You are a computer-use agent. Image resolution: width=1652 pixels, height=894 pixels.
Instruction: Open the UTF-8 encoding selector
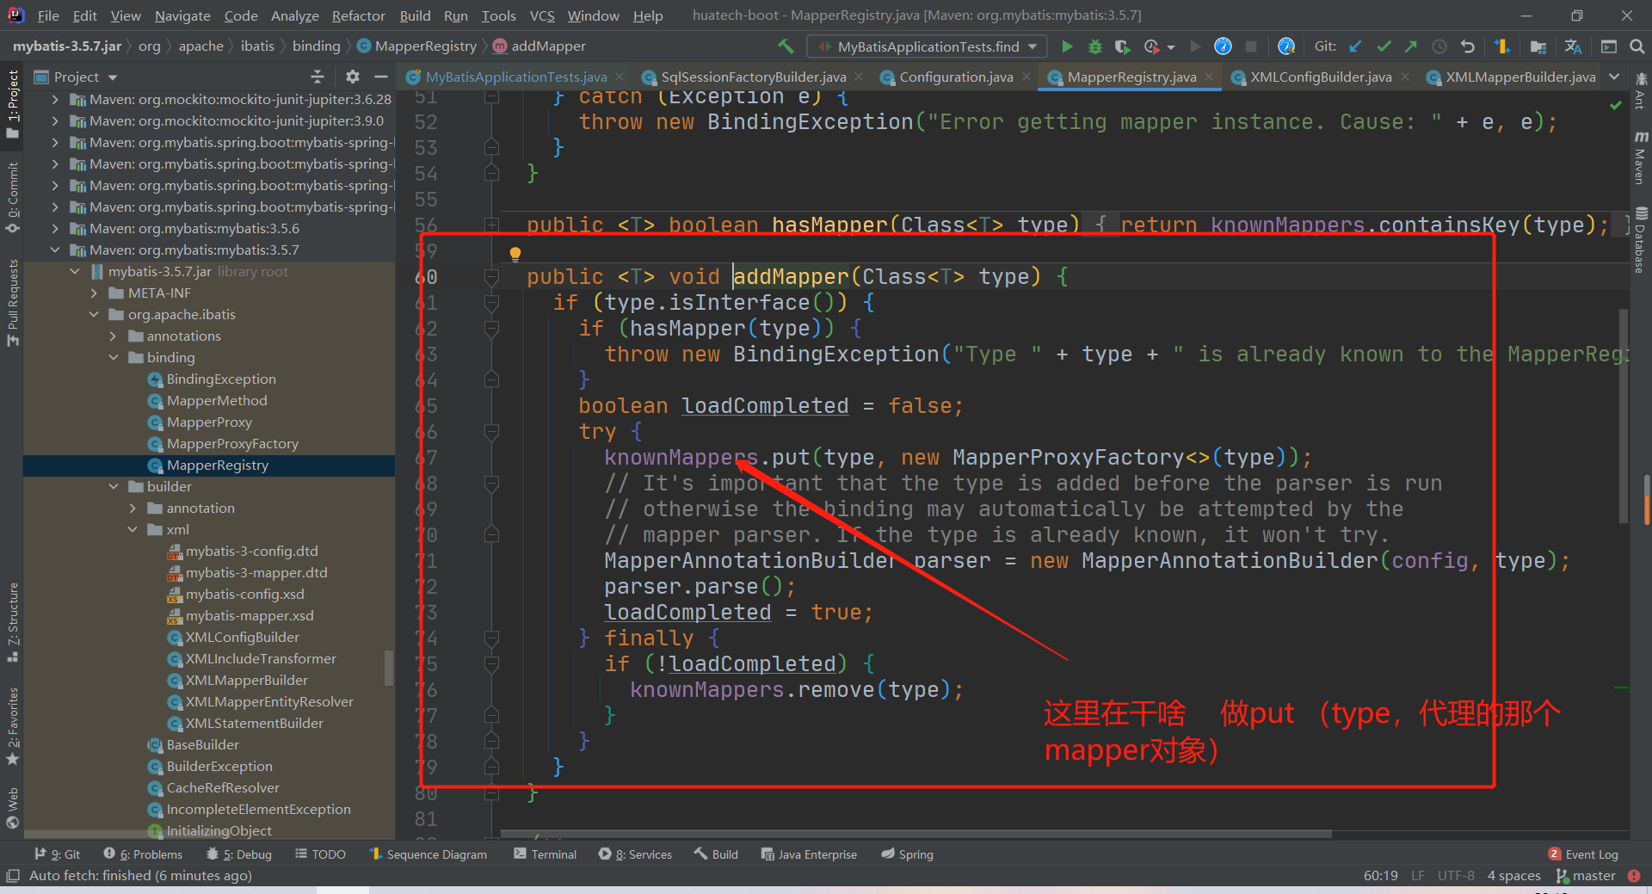point(1456,876)
